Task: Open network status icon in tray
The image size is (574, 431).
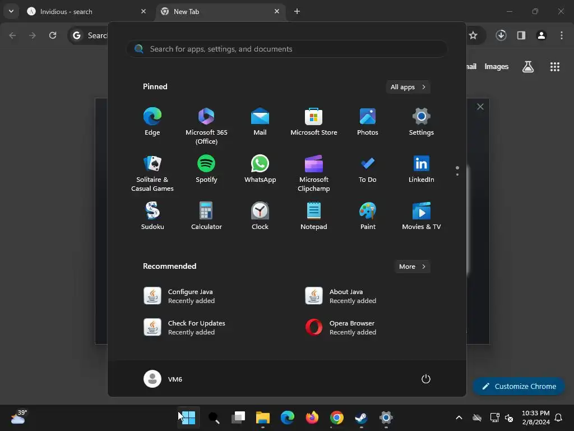Action: pos(494,418)
